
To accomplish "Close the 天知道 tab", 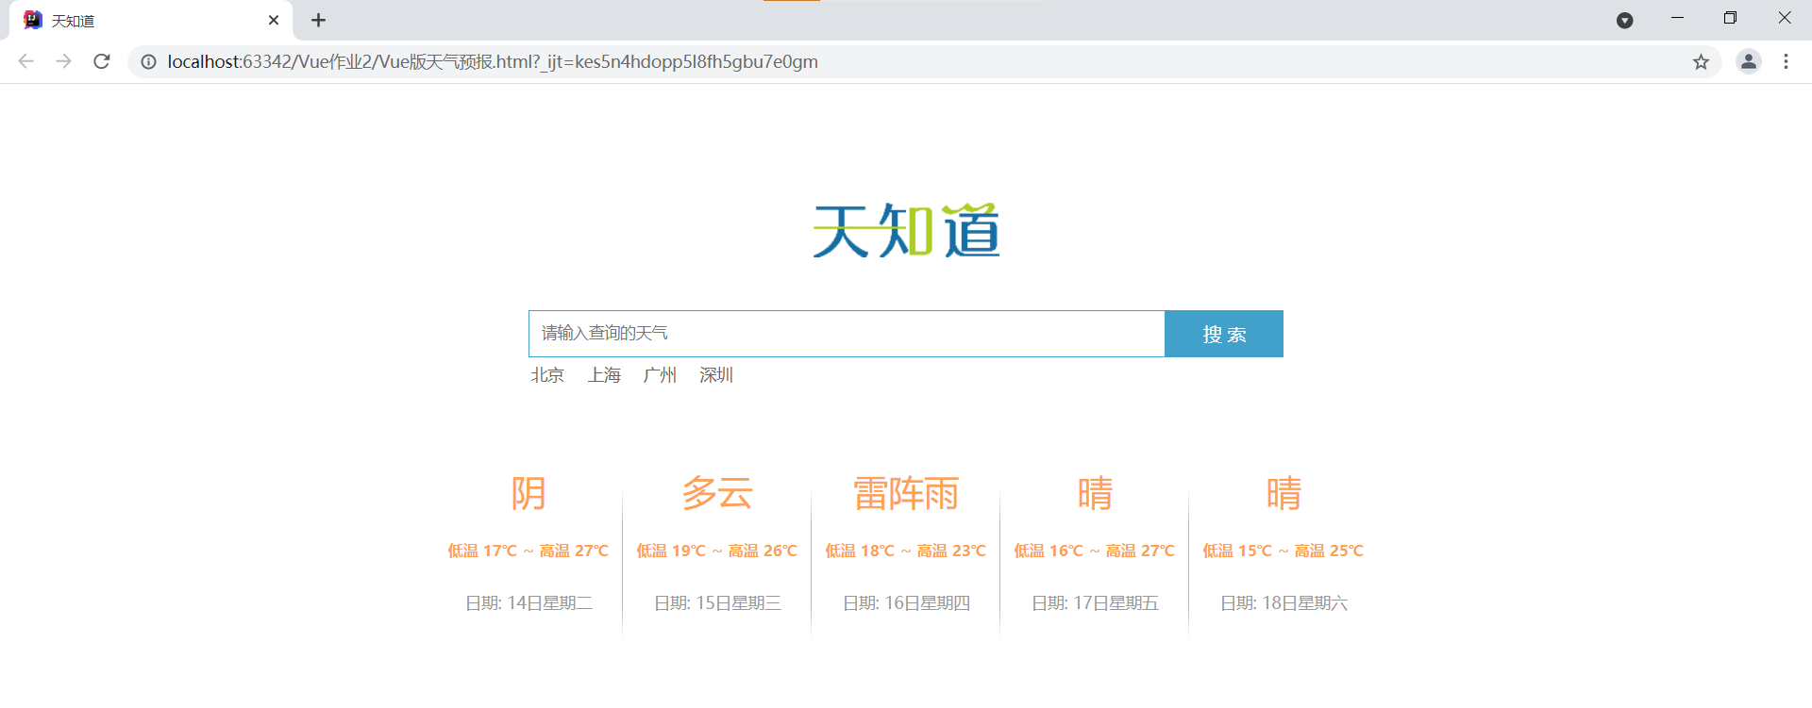I will [x=274, y=20].
